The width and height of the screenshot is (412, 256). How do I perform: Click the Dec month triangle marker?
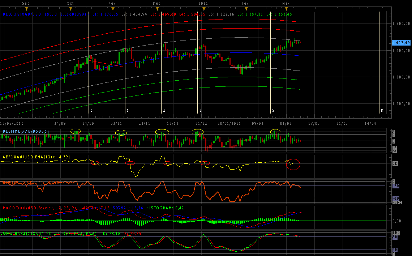click(157, 8)
